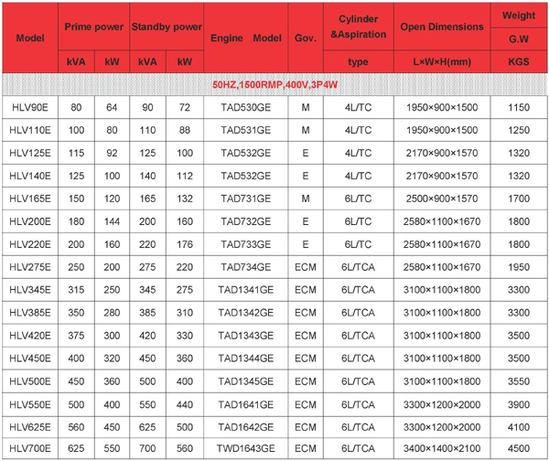Click the M governor cell for HLV90E
This screenshot has height=461, width=549.
[306, 107]
